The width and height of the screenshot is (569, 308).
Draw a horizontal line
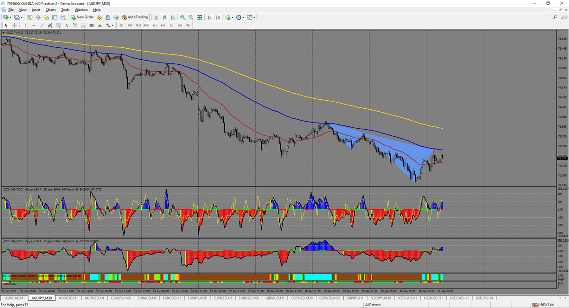click(x=34, y=25)
